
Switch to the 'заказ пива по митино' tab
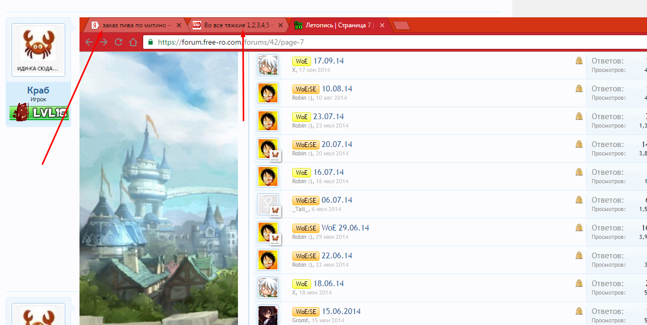(x=136, y=25)
